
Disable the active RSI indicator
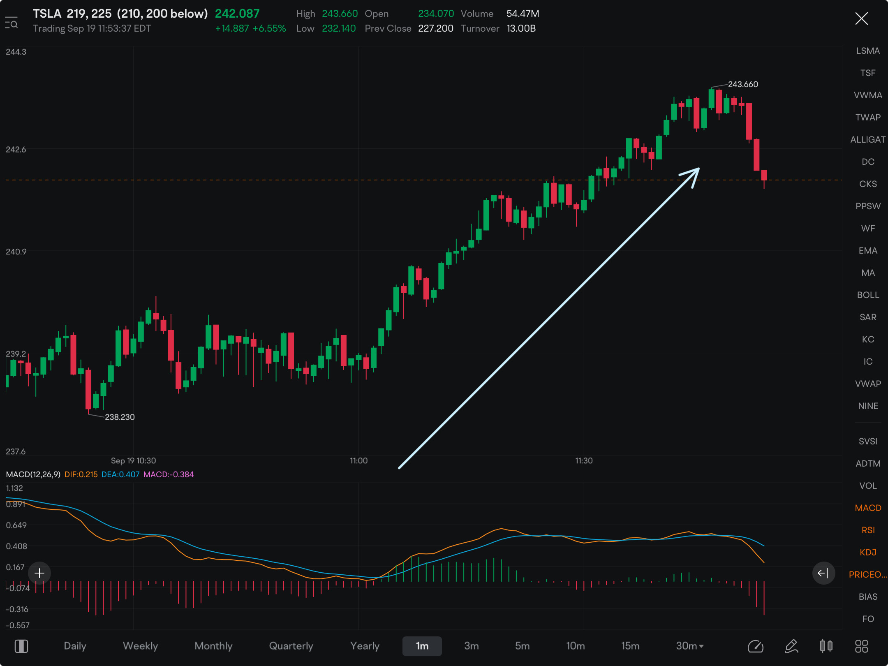[x=868, y=530]
